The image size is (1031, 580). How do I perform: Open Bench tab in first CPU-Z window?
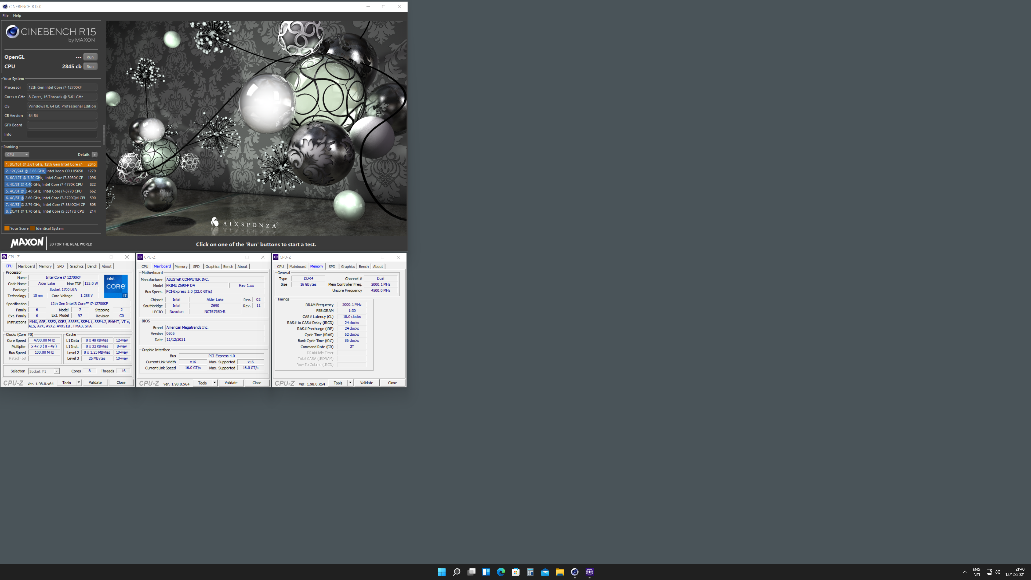tap(92, 266)
